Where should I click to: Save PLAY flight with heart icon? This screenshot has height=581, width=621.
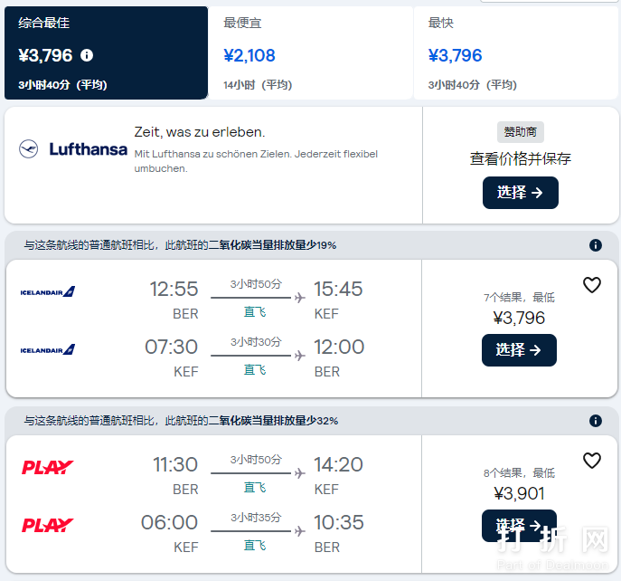(x=592, y=461)
